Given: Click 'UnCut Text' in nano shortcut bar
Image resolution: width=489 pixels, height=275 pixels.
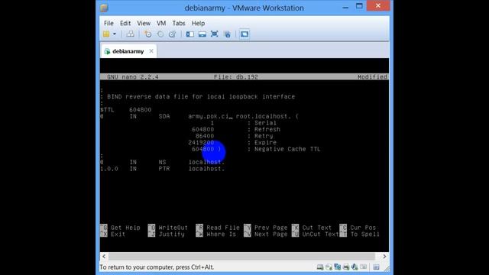Looking at the screenshot, I should pos(321,235).
